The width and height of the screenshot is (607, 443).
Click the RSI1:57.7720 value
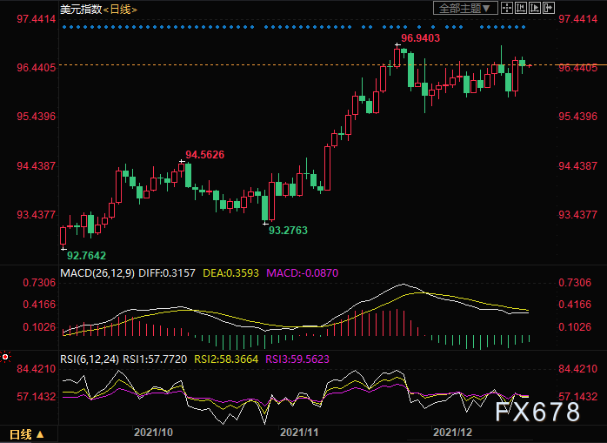[155, 359]
